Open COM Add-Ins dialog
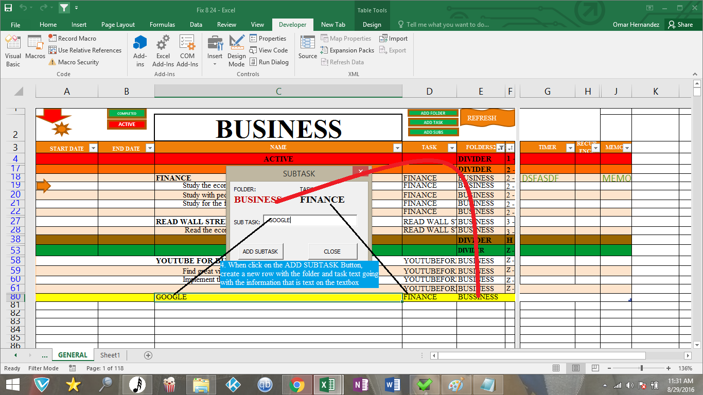The height and width of the screenshot is (395, 703). click(187, 51)
